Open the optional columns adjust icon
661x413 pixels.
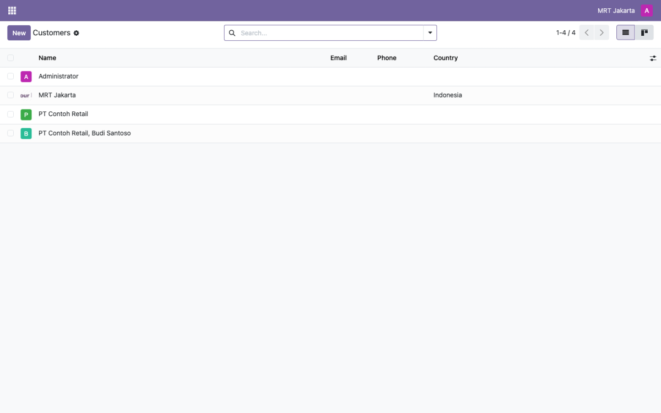[x=653, y=58]
